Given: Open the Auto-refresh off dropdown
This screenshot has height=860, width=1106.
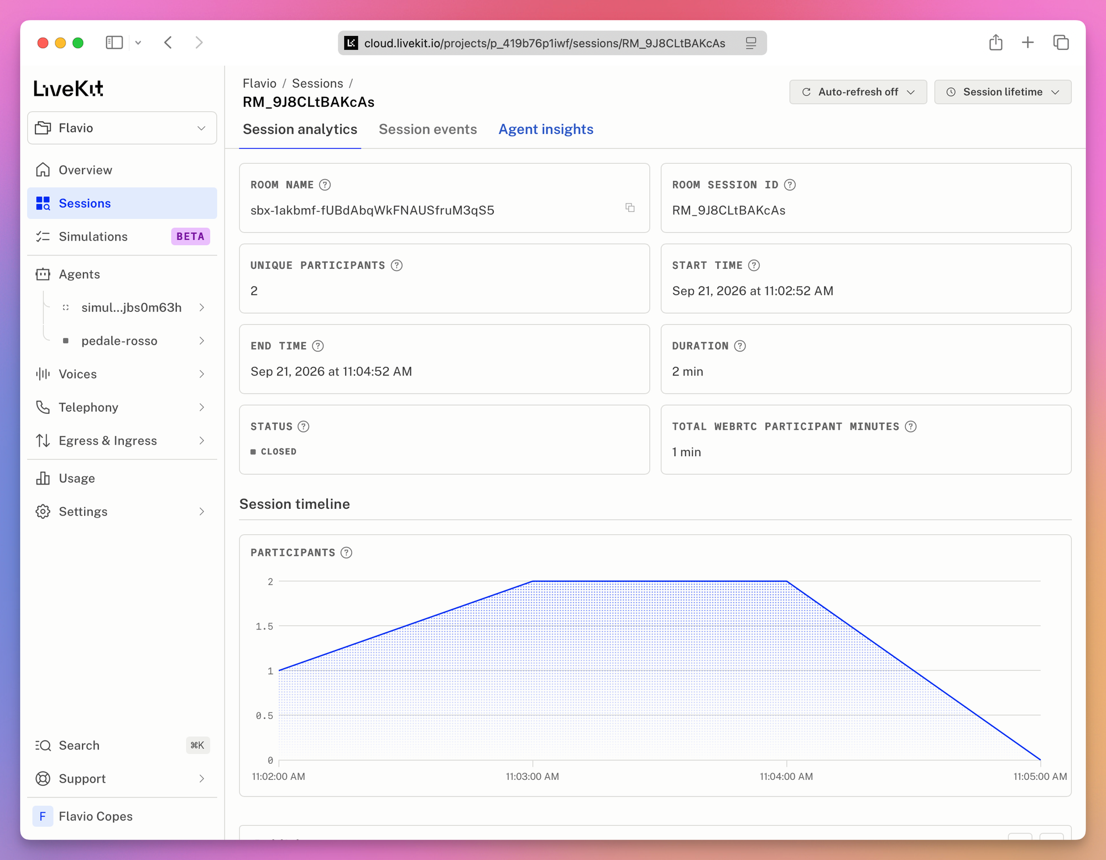Looking at the screenshot, I should [858, 92].
